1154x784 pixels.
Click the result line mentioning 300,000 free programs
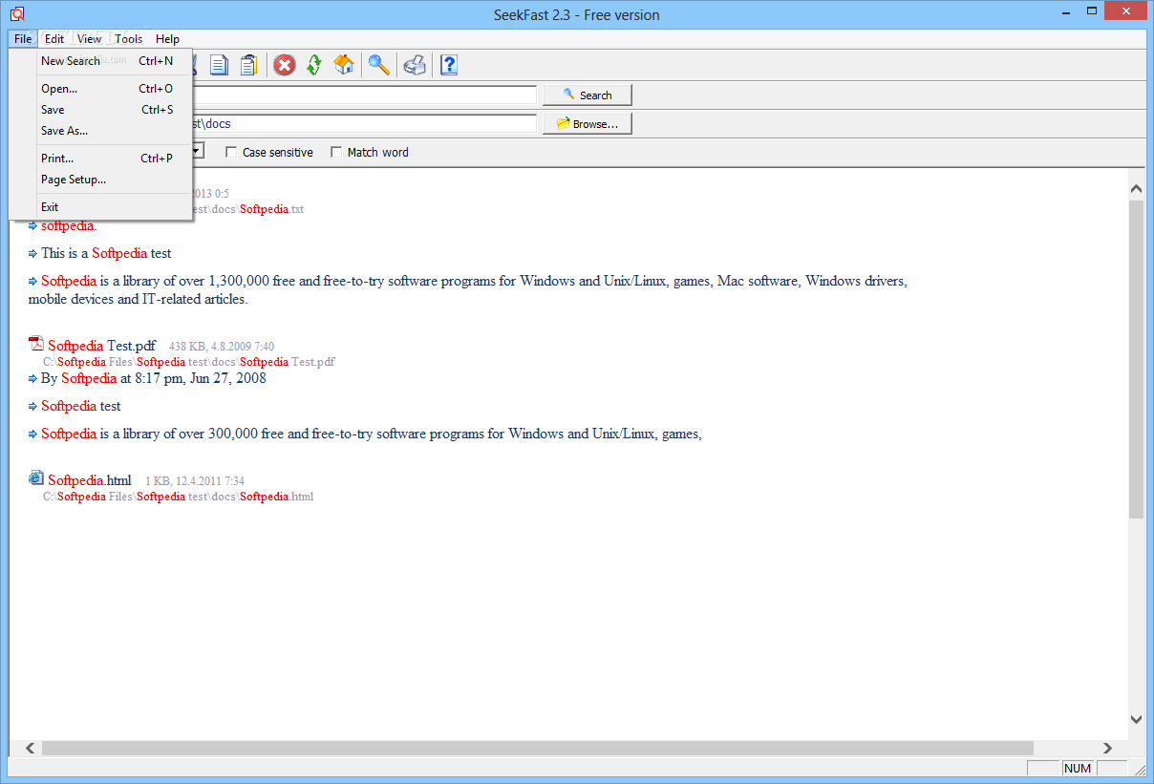[x=372, y=434]
